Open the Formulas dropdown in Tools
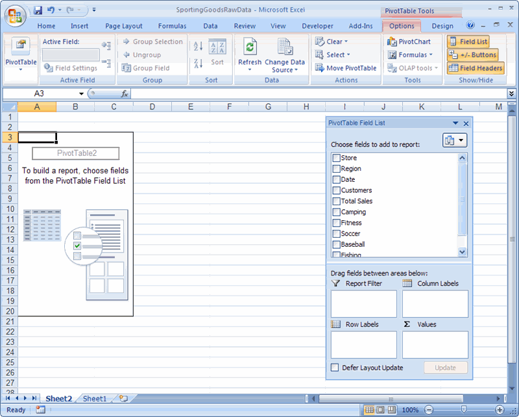Viewport: 519px width, 417px height. coord(410,55)
